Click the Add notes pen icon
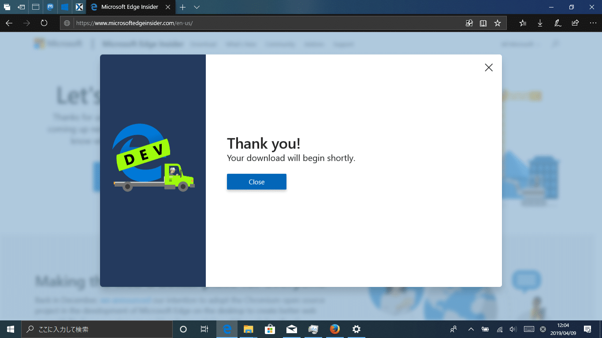 [557, 23]
